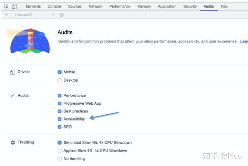
Task: Open the Learn more link
Action: click(x=244, y=41)
